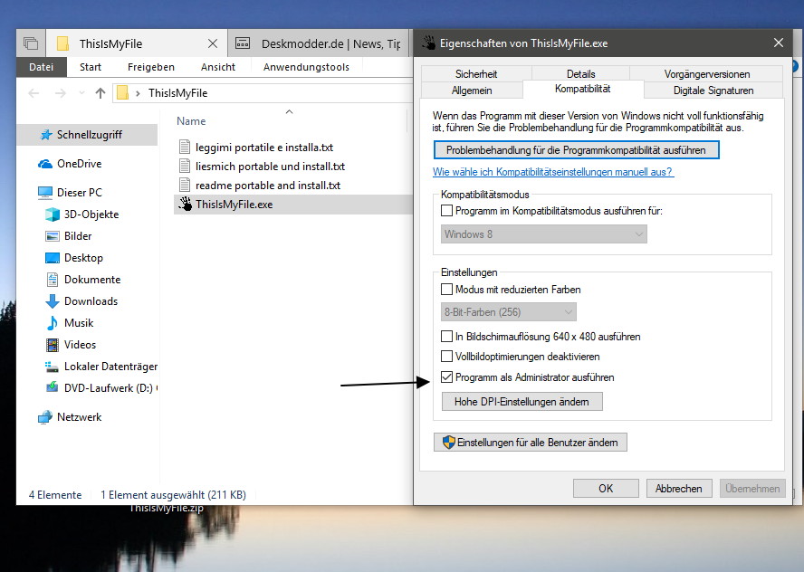Open the Kompatibilitätseinstellungen manuell help link

[x=552, y=172]
